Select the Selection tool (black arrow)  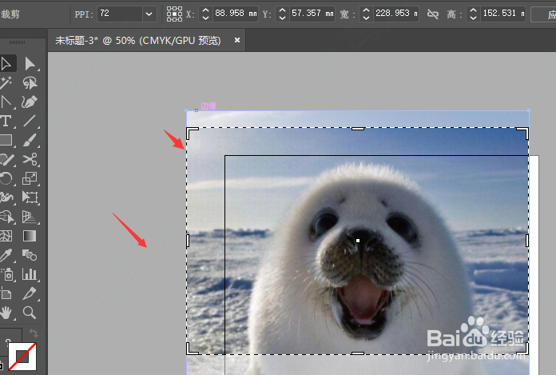click(x=6, y=64)
